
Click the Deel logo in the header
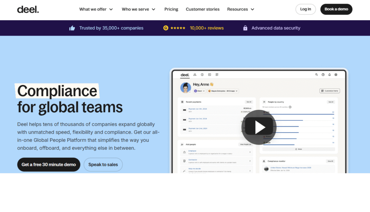(x=28, y=9)
